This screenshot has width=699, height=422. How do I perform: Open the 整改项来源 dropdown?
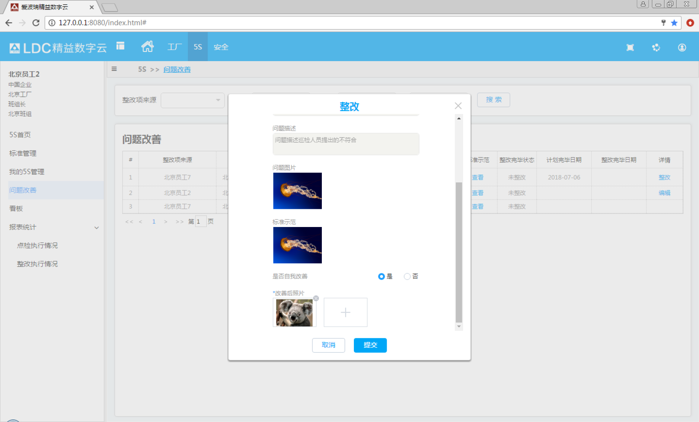coord(193,100)
